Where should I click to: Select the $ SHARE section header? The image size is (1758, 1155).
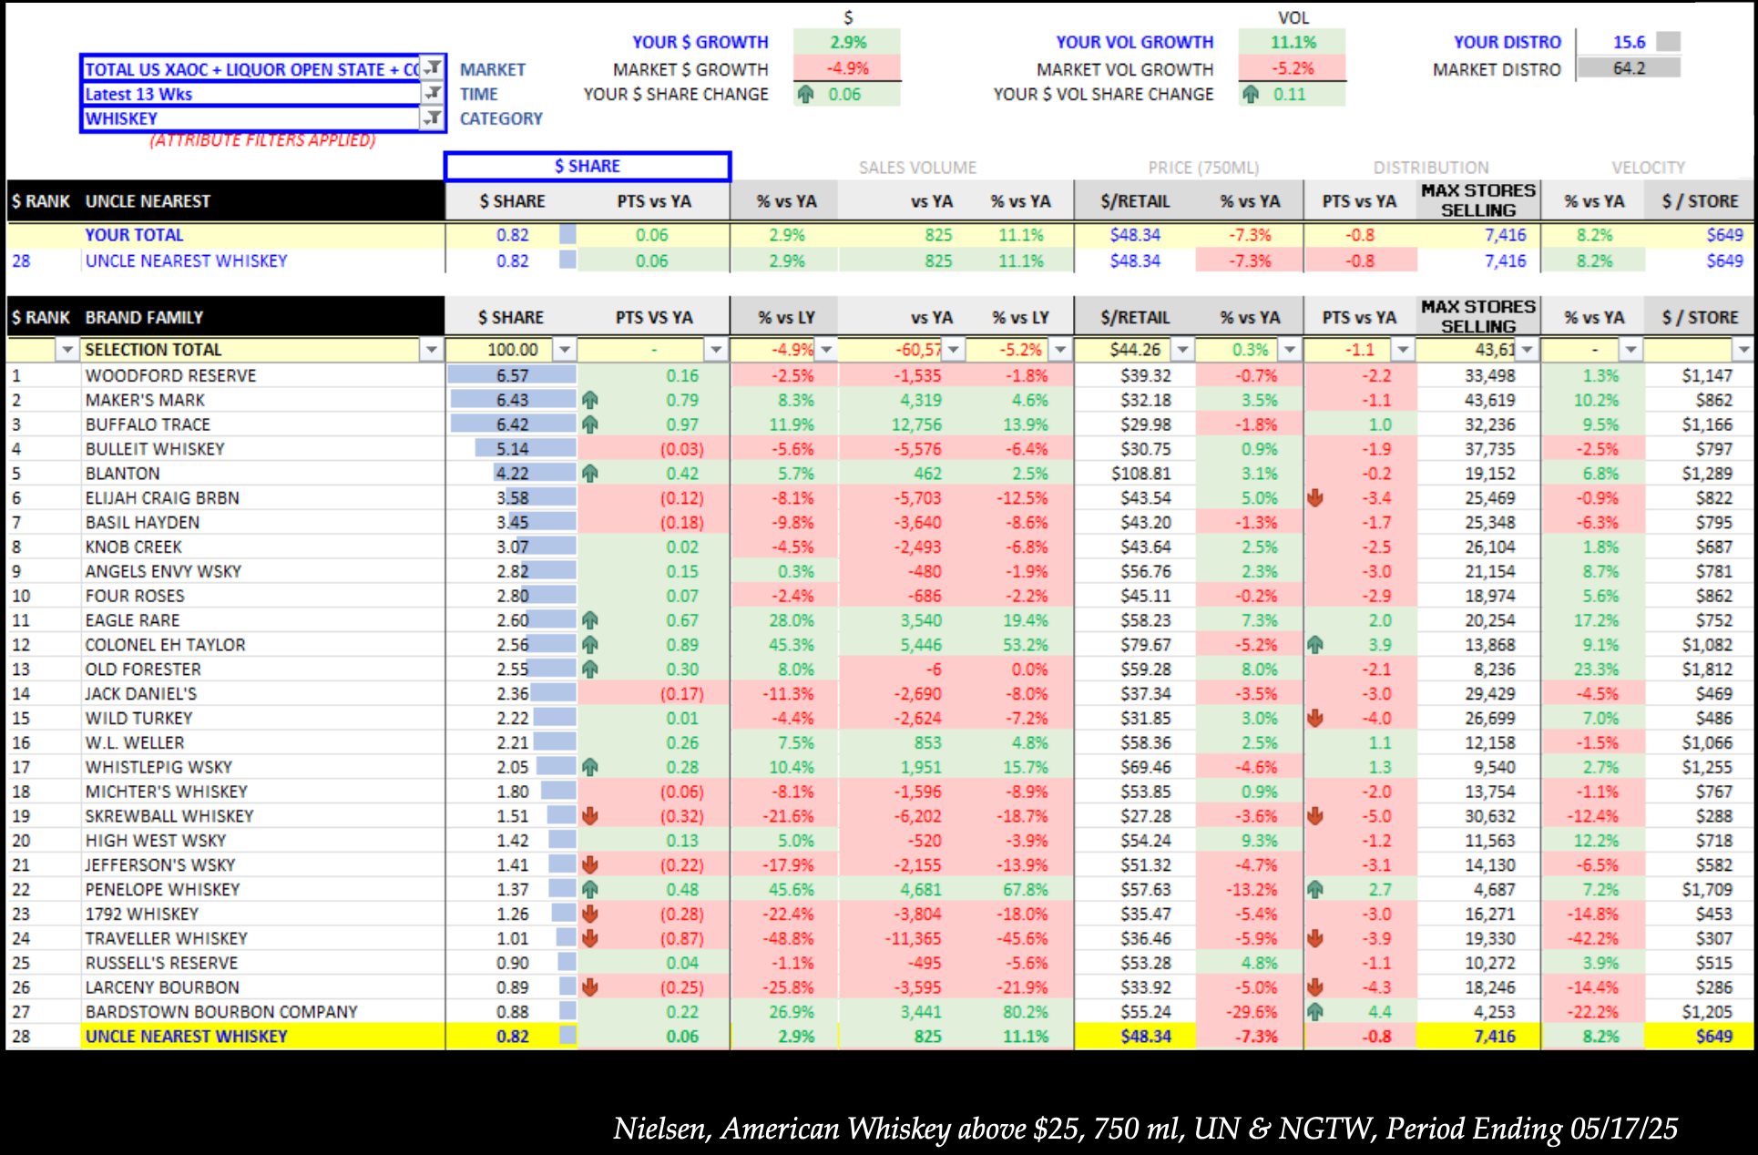[x=588, y=167]
